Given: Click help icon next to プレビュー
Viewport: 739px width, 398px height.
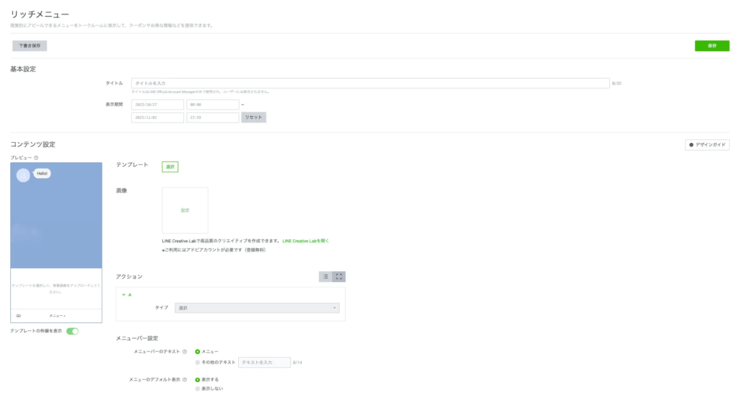Looking at the screenshot, I should point(36,158).
